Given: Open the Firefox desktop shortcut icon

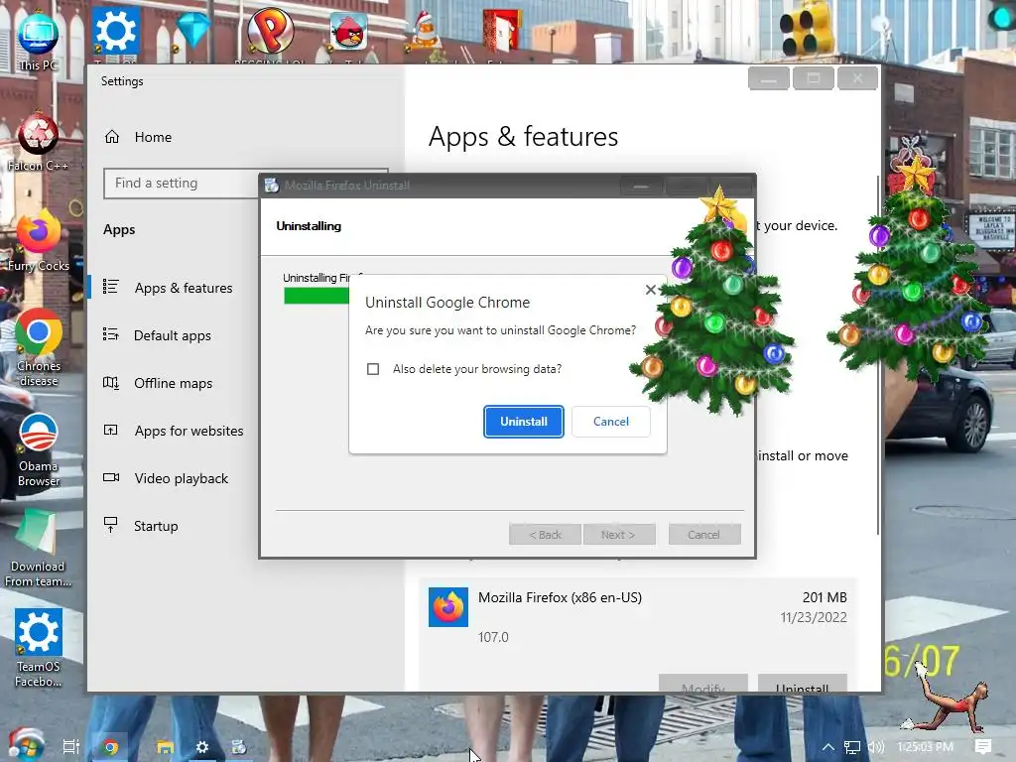Looking at the screenshot, I should (39, 241).
